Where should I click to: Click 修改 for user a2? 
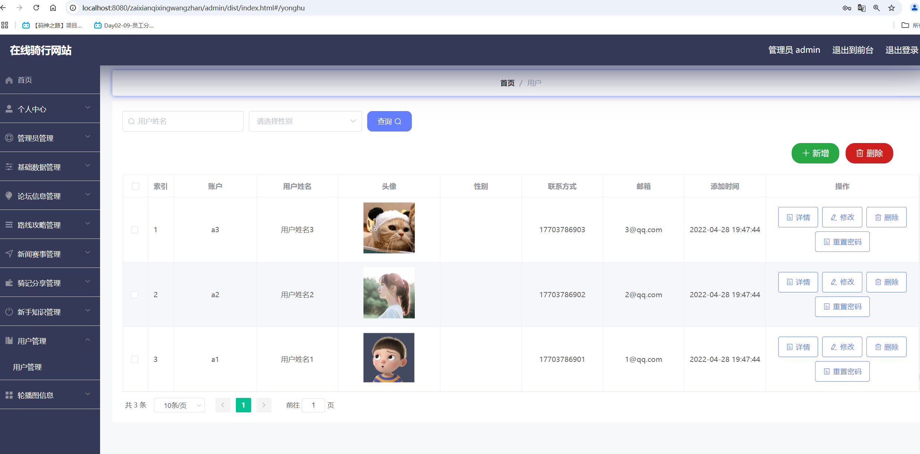tap(842, 282)
